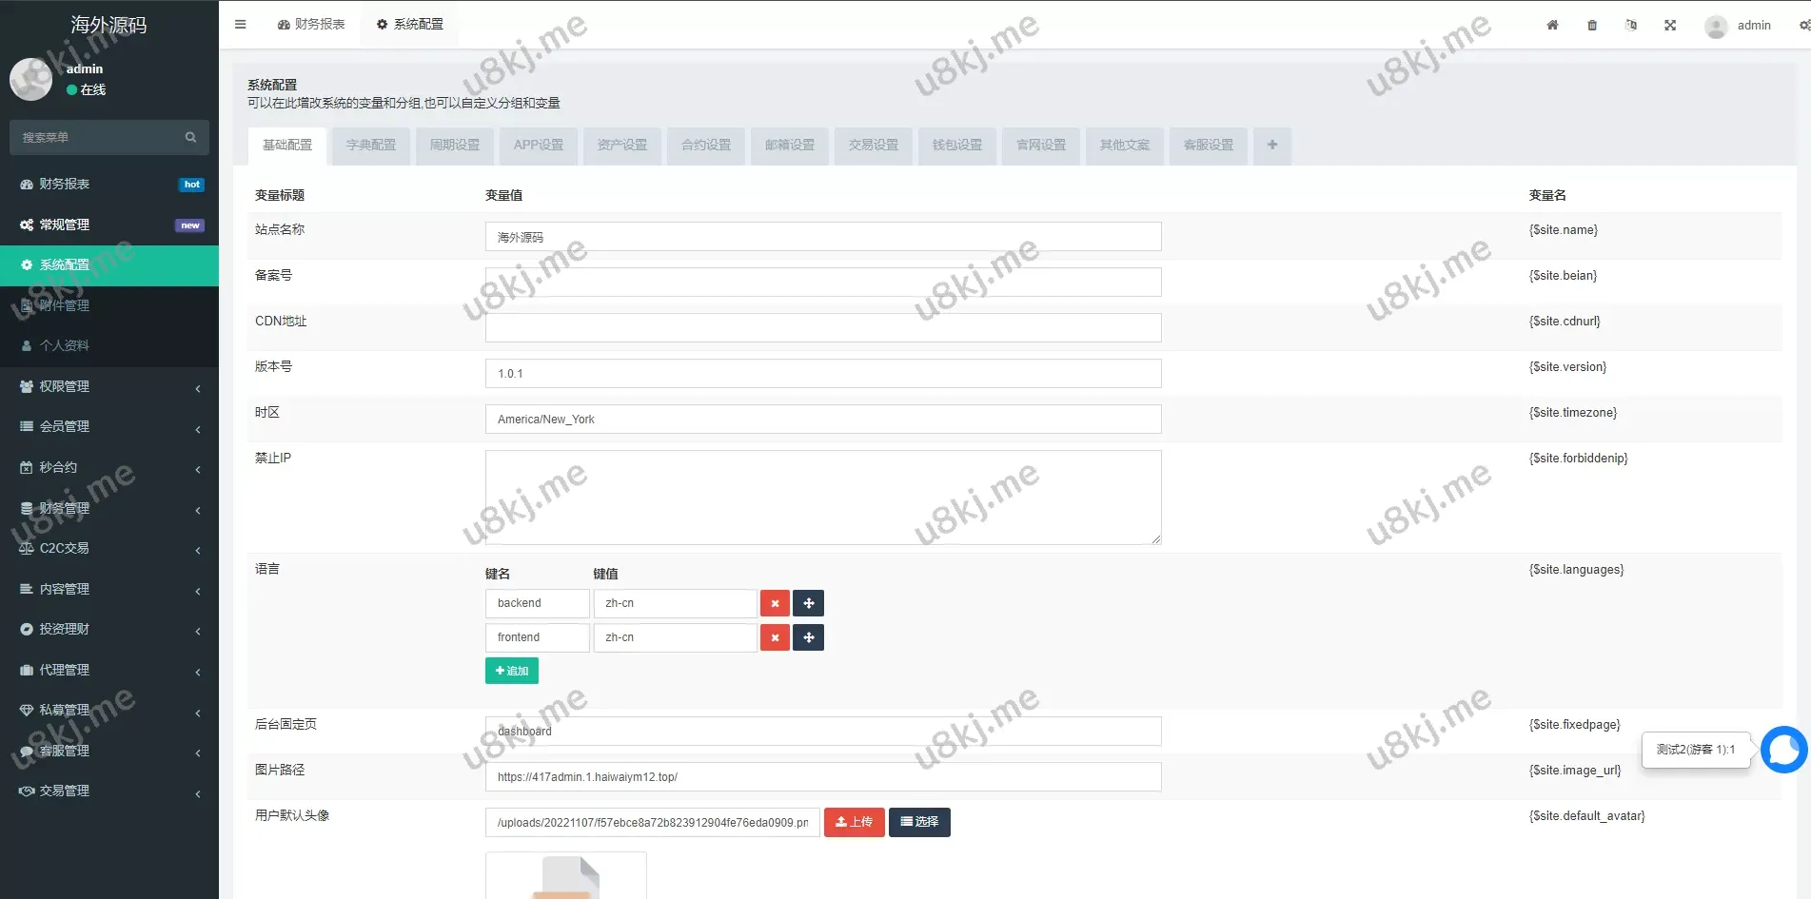Click the fullscreen expand icon
1811x899 pixels.
[x=1670, y=26]
